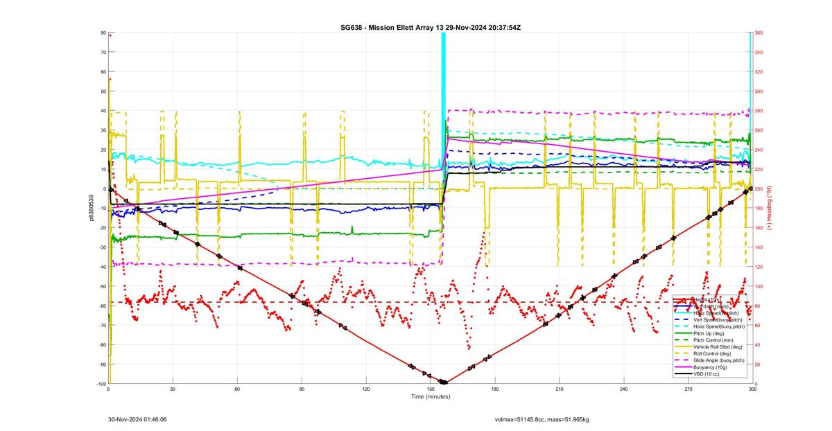The image size is (832, 431).
Task: Select the 'Time (minutes)' x-axis label
Action: point(430,397)
